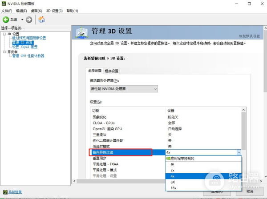Minimize the NVIDIA control panel window

coord(237,4)
